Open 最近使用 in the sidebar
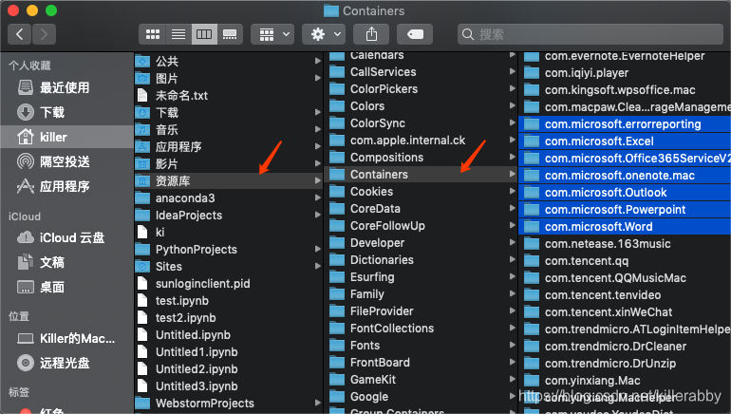This screenshot has height=414, width=731. coord(66,87)
